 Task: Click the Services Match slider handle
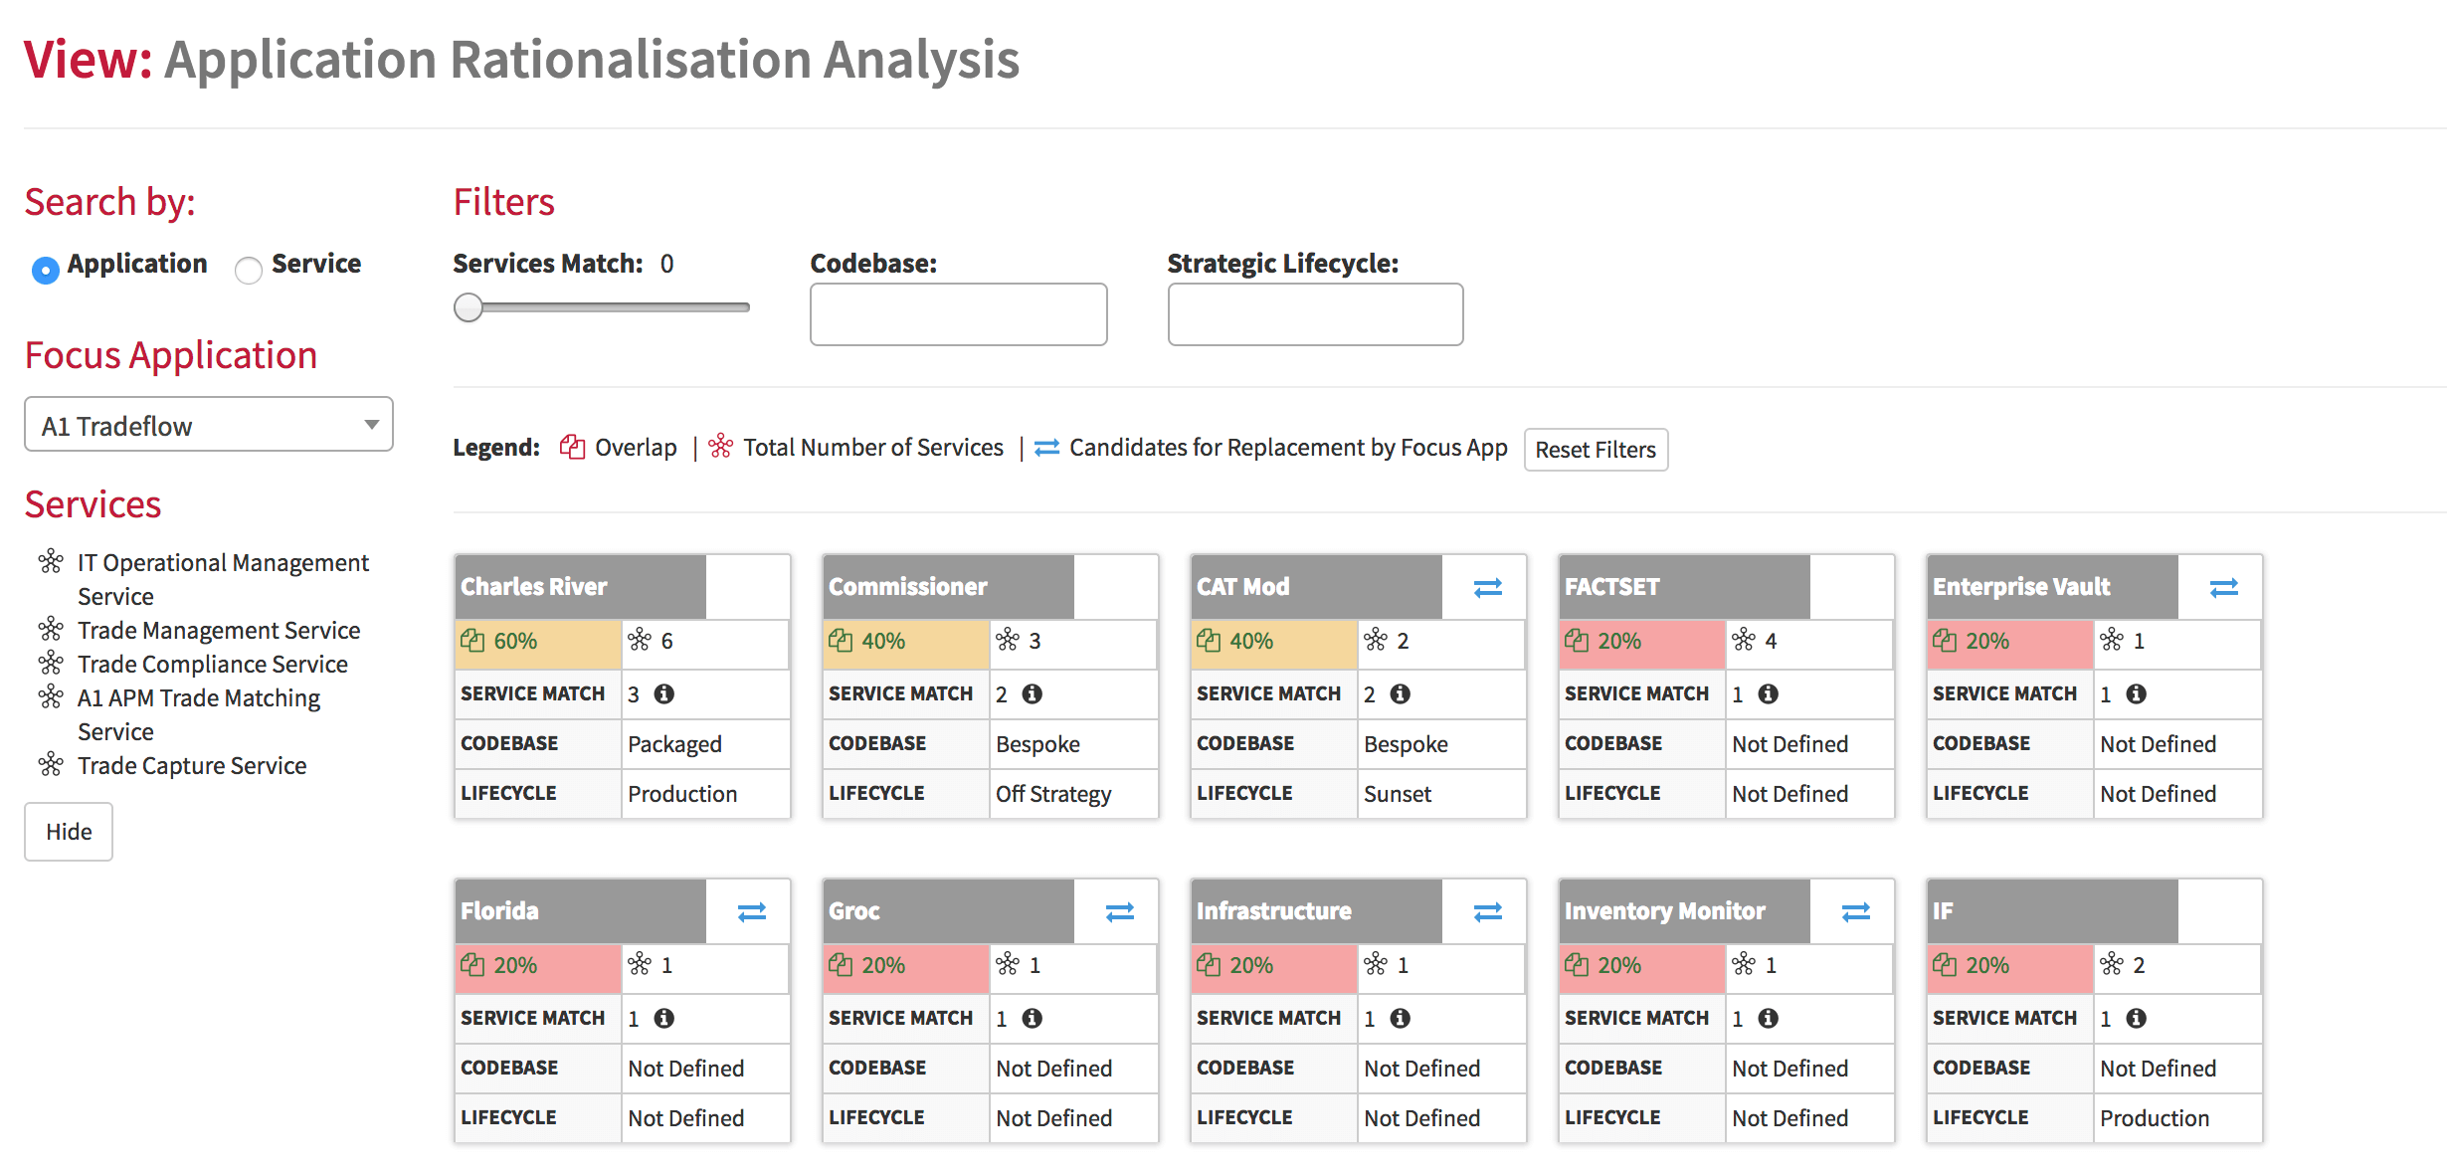point(469,307)
